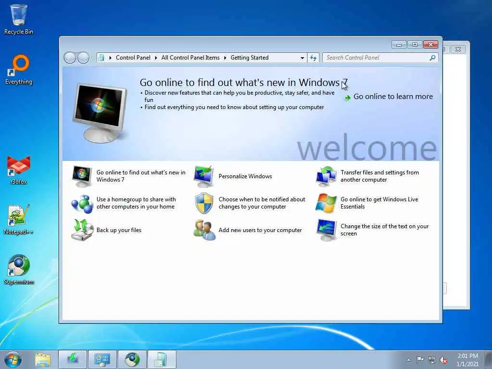Click the change text size monitor icon
Viewport: 492px width, 369px height.
(x=326, y=230)
